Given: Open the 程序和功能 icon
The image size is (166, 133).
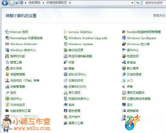Looking at the screenshot, I should pos(7,56).
